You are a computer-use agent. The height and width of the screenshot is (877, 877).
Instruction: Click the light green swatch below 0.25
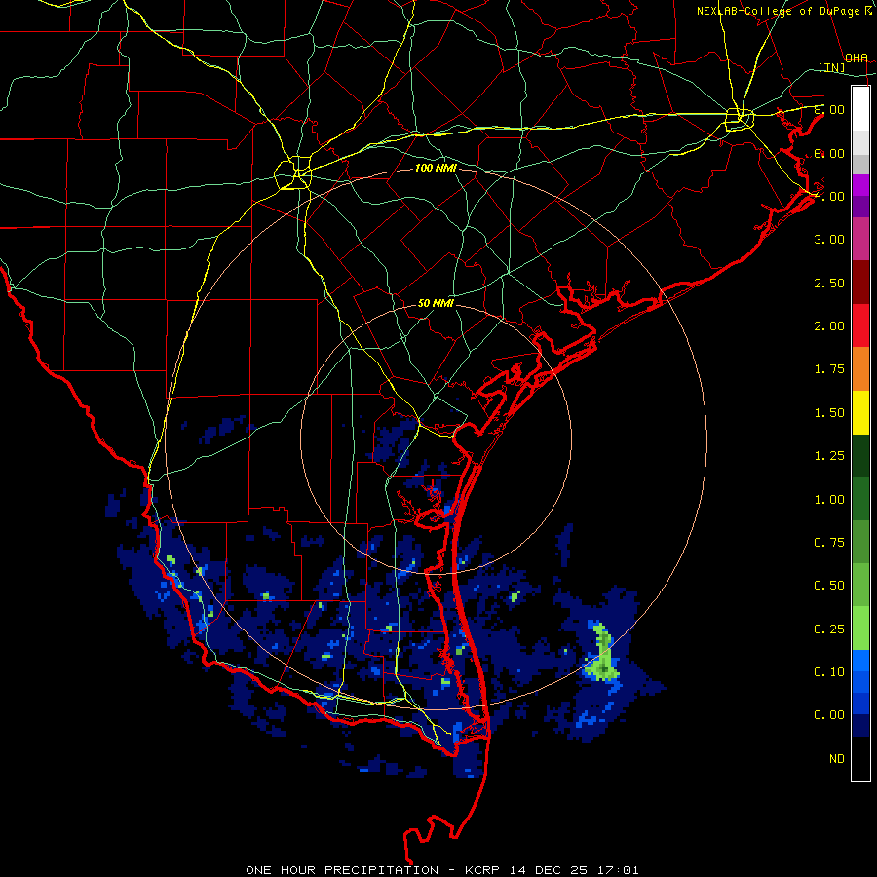[860, 629]
